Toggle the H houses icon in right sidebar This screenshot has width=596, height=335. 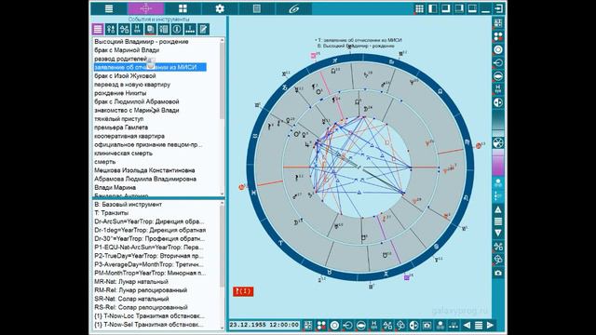tap(498, 89)
